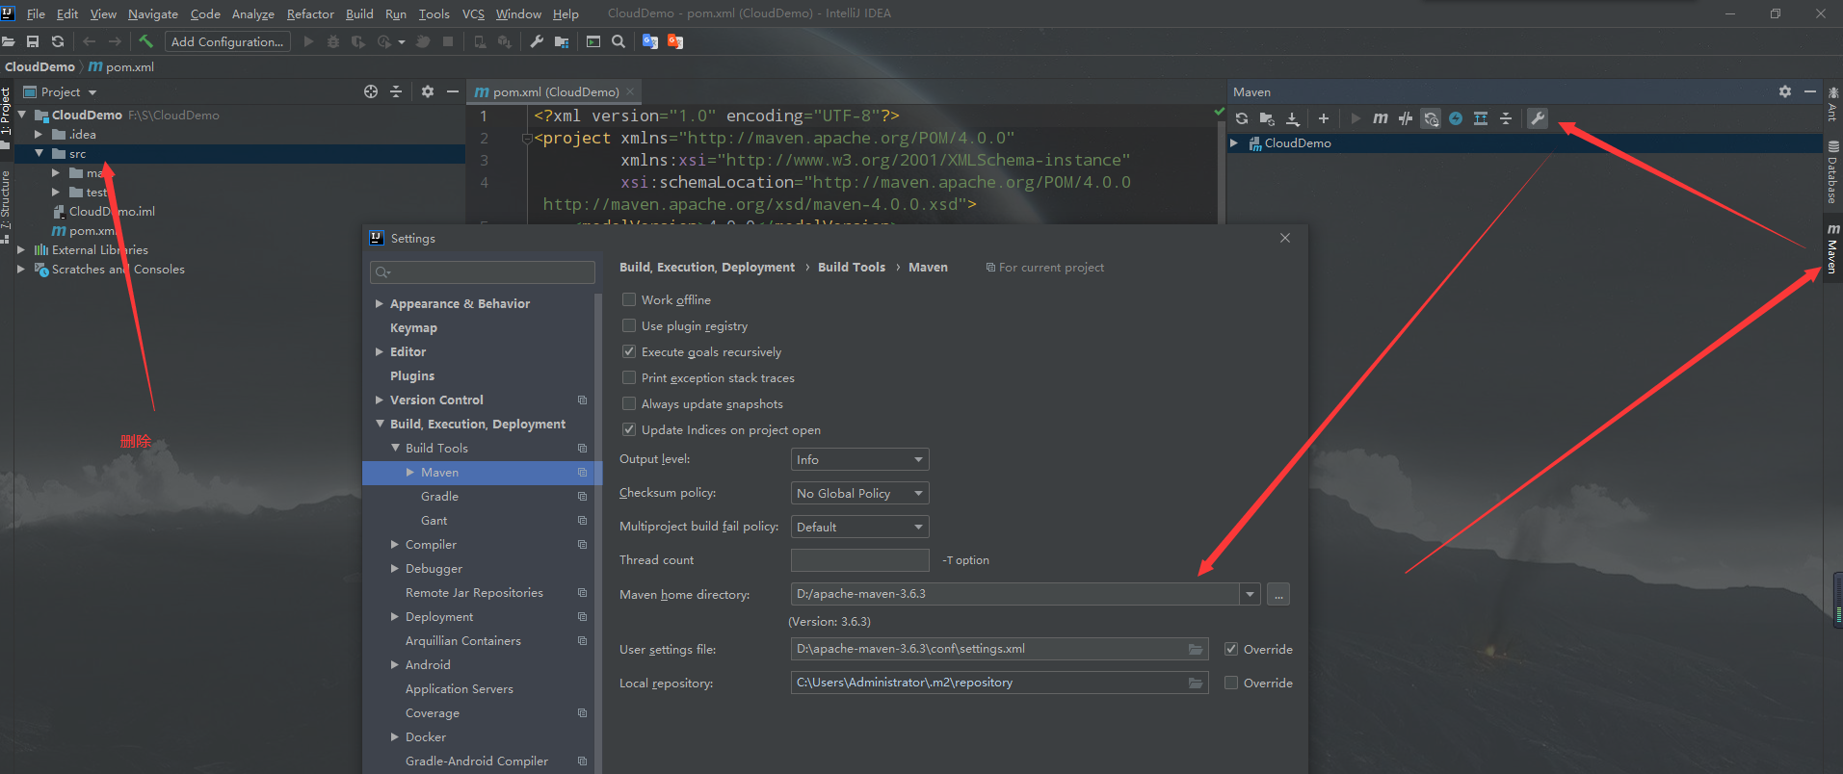
Task: Click the Save All disk icon
Action: click(x=33, y=41)
